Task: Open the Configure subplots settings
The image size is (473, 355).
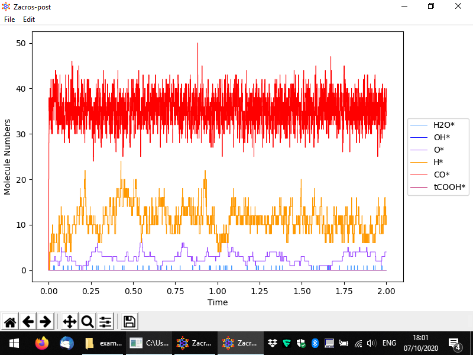Action: click(x=105, y=322)
